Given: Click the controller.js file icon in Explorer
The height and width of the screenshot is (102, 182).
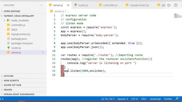Looking at the screenshot, I should (8, 25).
